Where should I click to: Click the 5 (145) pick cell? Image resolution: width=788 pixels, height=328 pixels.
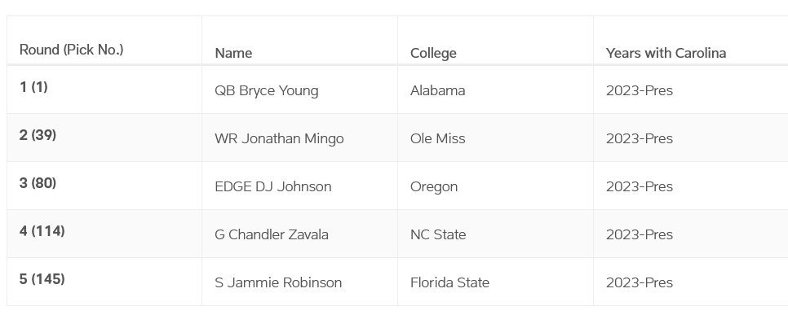click(x=42, y=279)
